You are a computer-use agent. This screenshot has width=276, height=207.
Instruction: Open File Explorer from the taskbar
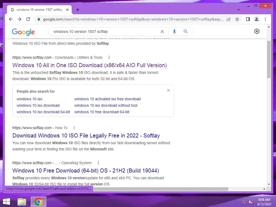point(22,202)
